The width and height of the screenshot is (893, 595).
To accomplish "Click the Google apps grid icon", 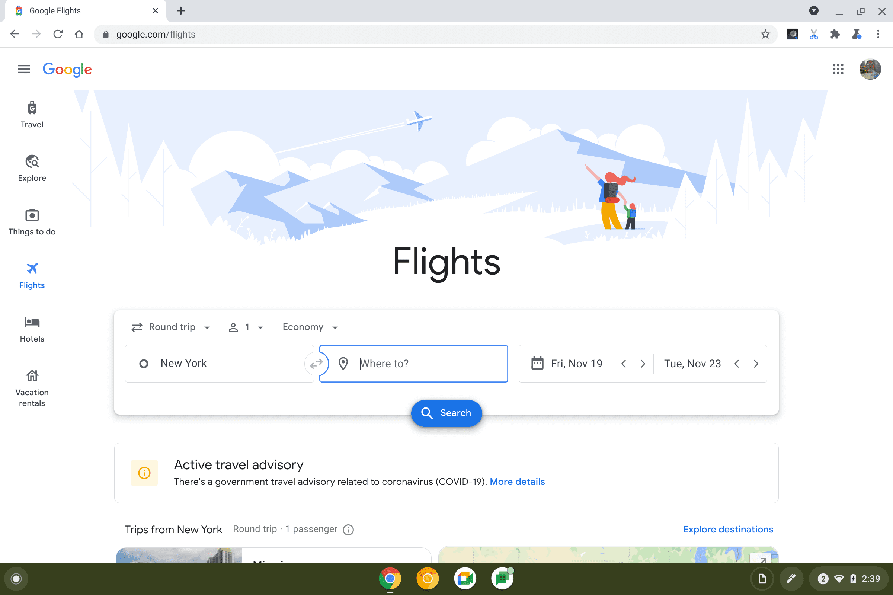I will click(838, 69).
